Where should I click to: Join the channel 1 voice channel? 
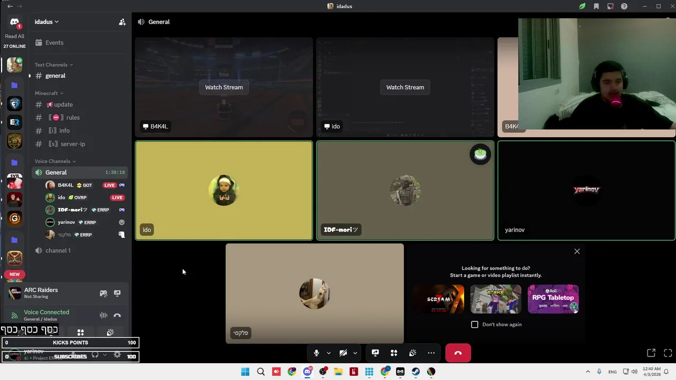(x=79, y=251)
